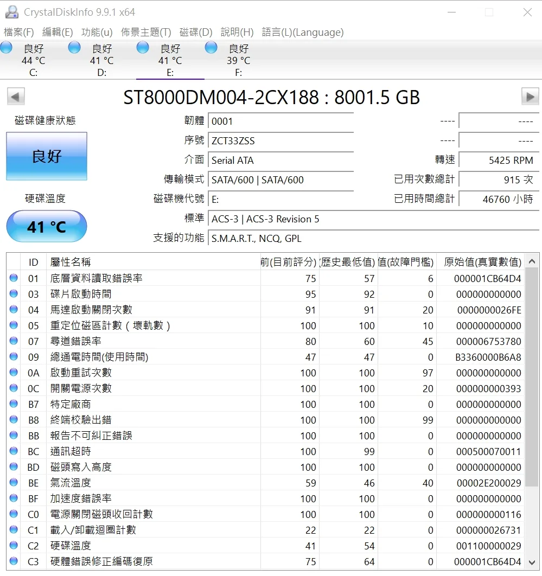
Task: Click the transfer mode field SATA/600
Action: point(280,180)
